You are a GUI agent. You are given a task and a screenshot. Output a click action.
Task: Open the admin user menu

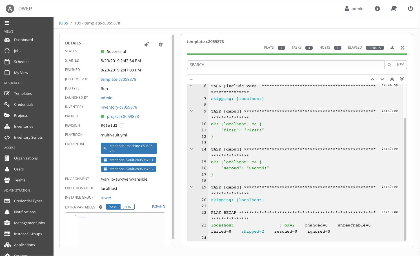pyautogui.click(x=354, y=9)
